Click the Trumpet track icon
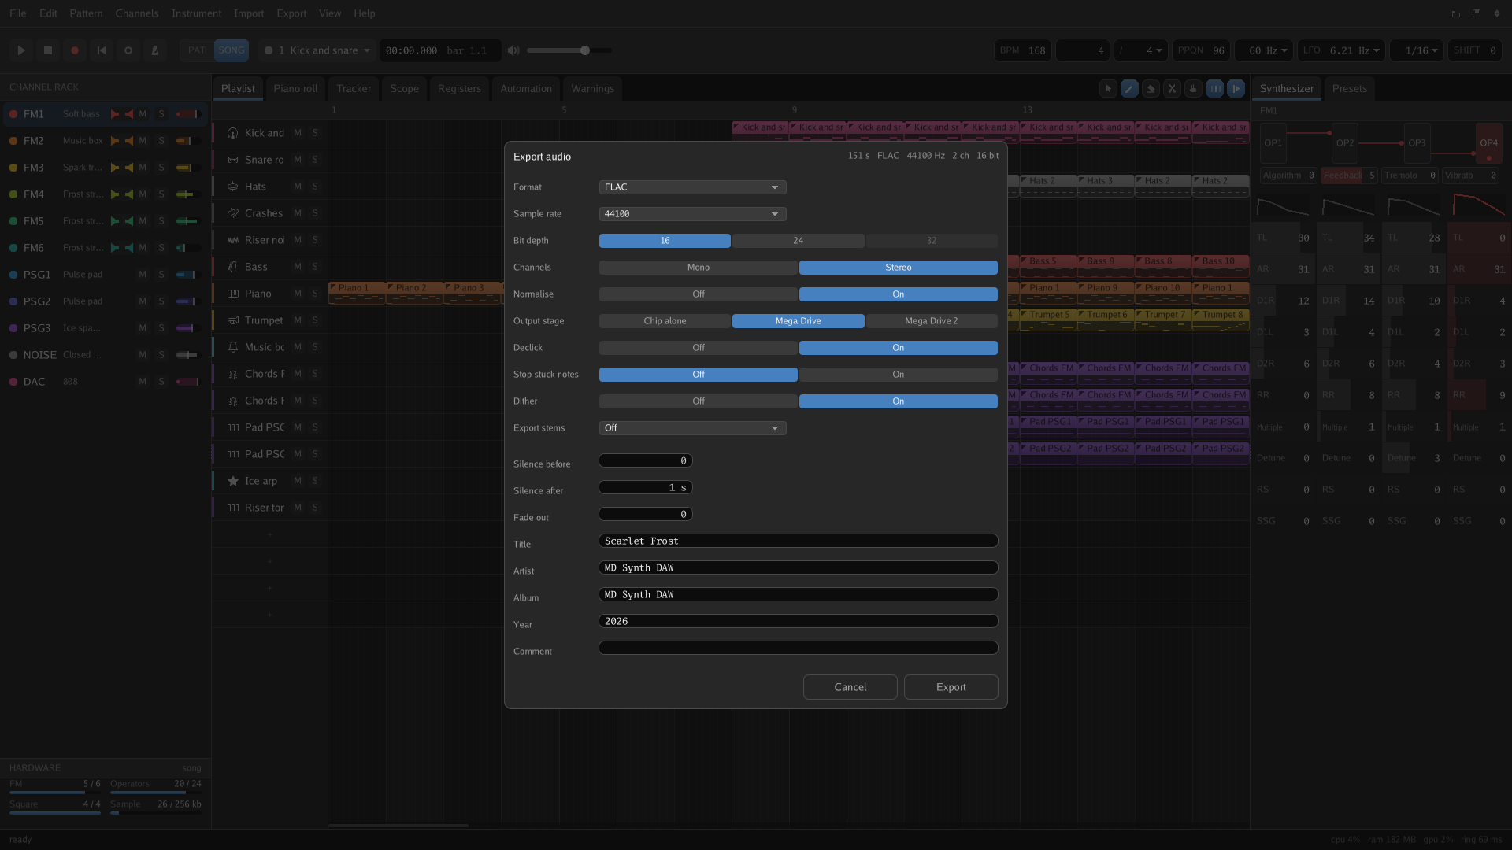Viewport: 1512px width, 850px height. click(x=233, y=320)
